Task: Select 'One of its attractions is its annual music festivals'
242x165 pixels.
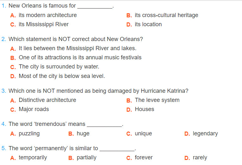Action: [x=76, y=57]
